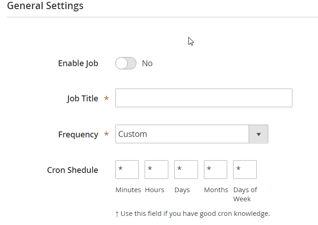Click the Frequency label

(x=78, y=135)
